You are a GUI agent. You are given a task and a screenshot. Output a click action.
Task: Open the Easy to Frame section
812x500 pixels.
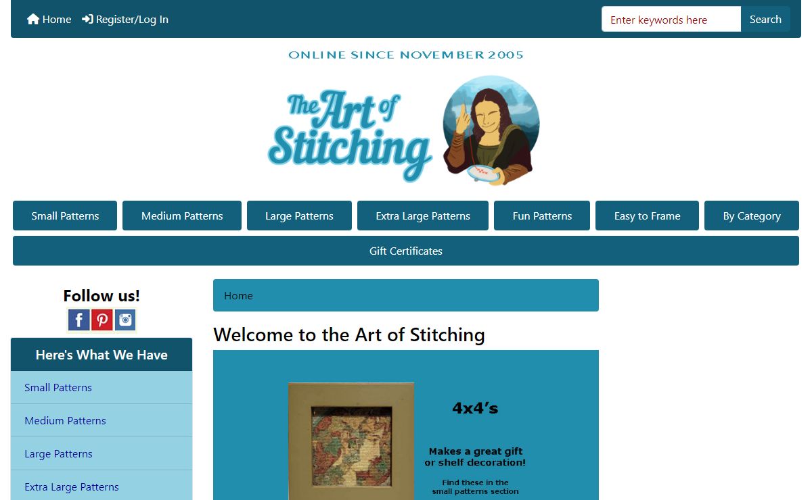tap(647, 216)
